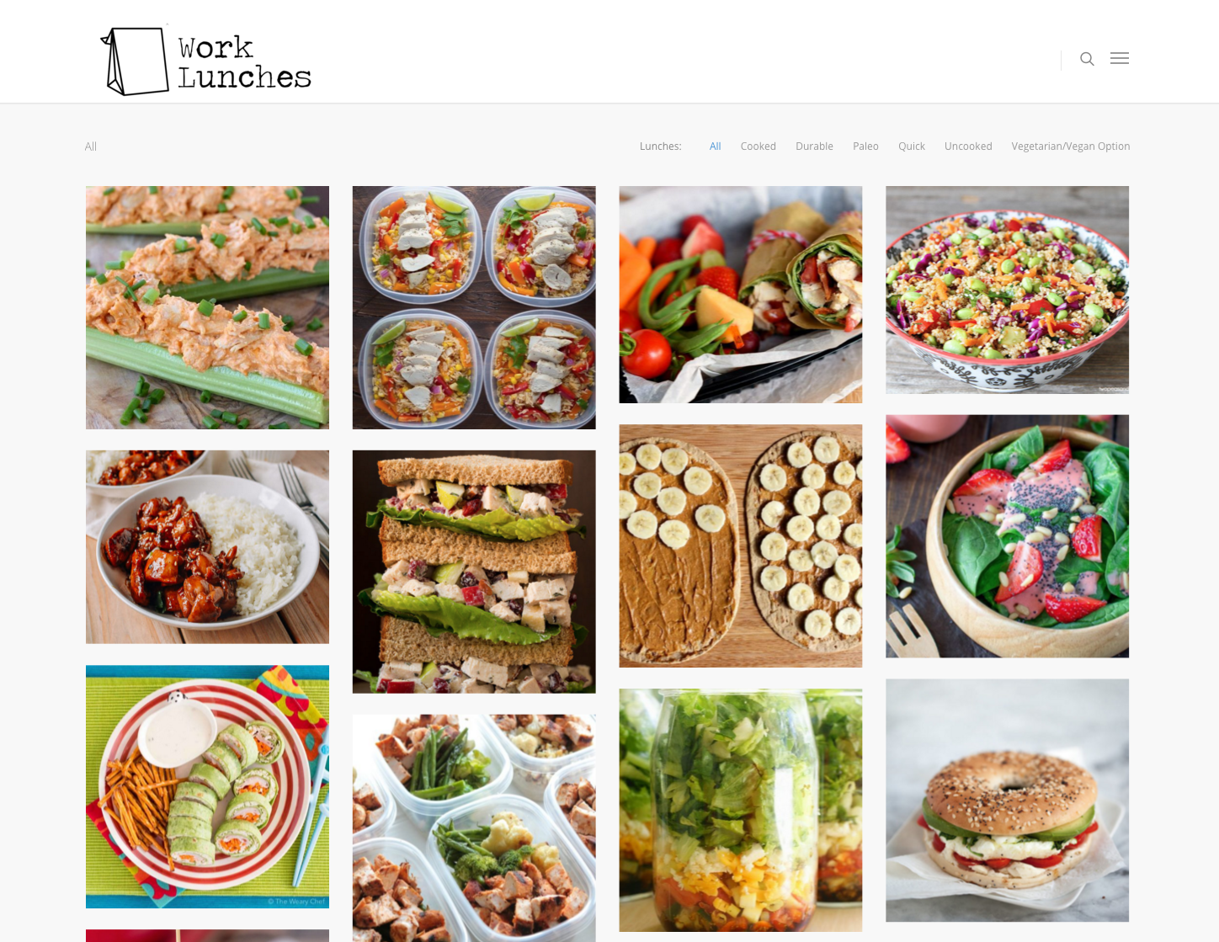Open the buffalo chicken celery sticks photo
This screenshot has height=942, width=1219.
(207, 307)
